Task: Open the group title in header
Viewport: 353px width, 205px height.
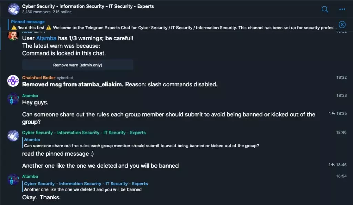Action: pos(88,6)
